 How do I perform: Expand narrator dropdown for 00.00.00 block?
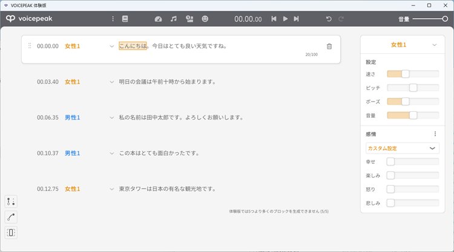tap(112, 47)
